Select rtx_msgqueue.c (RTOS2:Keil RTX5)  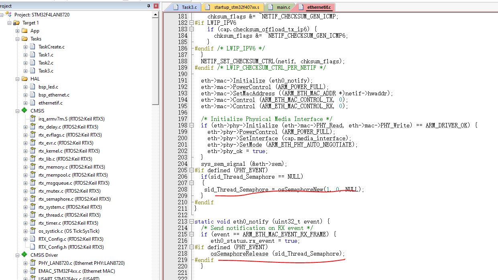[x=74, y=183]
